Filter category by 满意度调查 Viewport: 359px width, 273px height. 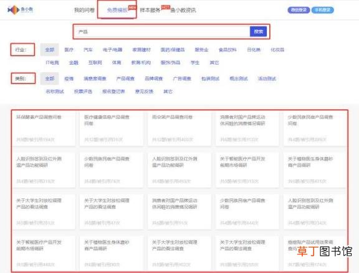click(x=95, y=78)
